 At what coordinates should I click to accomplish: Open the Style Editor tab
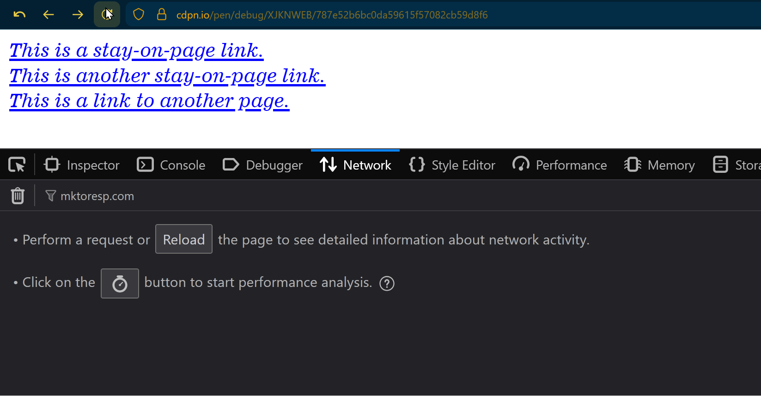pos(452,165)
